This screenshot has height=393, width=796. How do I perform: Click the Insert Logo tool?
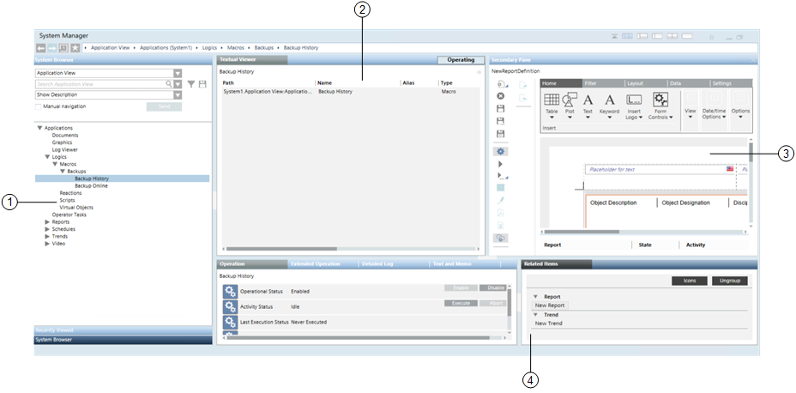(634, 105)
